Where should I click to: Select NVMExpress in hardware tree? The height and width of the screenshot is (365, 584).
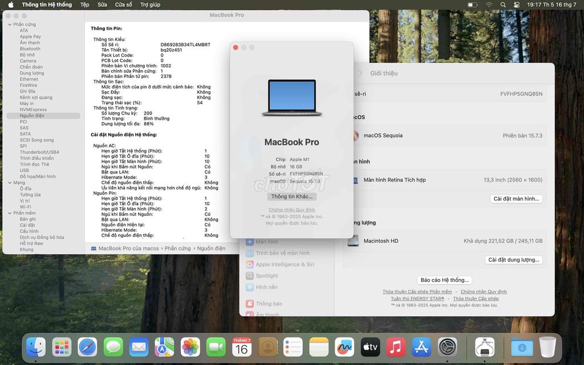(x=33, y=109)
